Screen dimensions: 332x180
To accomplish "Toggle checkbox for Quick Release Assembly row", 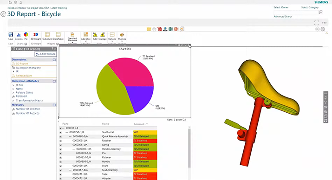I will [x=60, y=137].
